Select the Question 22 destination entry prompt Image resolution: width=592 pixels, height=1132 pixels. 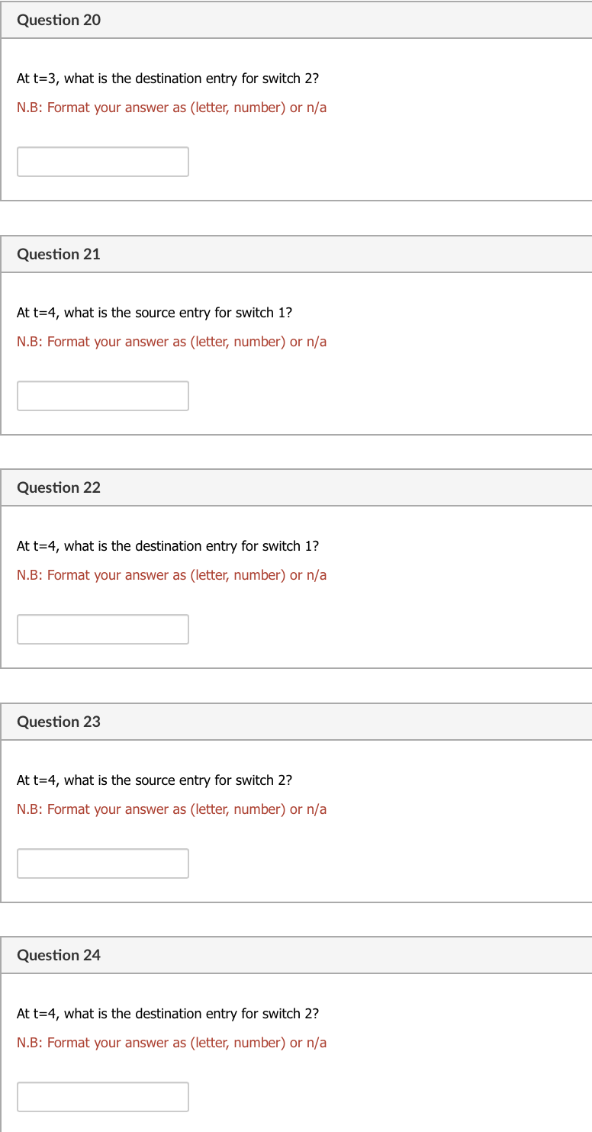168,546
